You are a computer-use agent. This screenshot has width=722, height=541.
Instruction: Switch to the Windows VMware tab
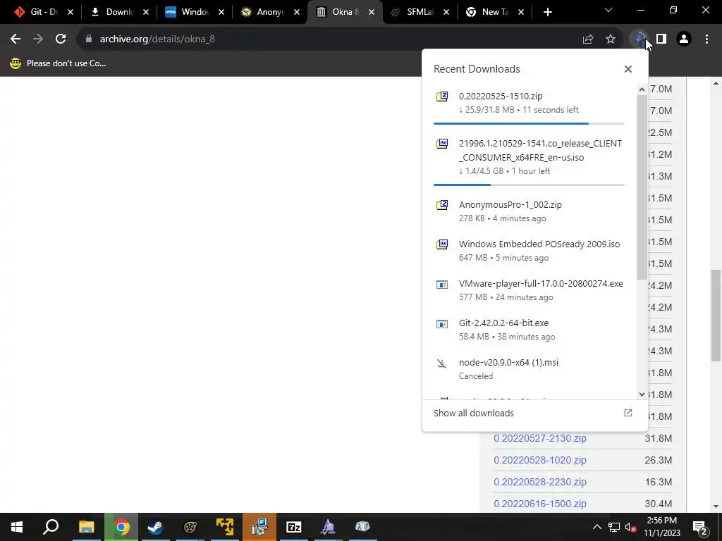[193, 12]
